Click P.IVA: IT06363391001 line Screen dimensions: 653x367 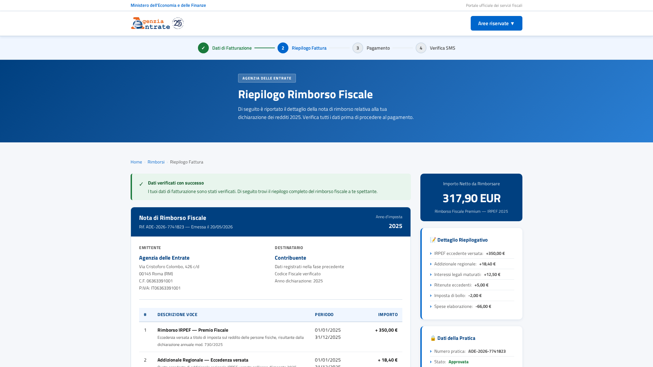160,288
